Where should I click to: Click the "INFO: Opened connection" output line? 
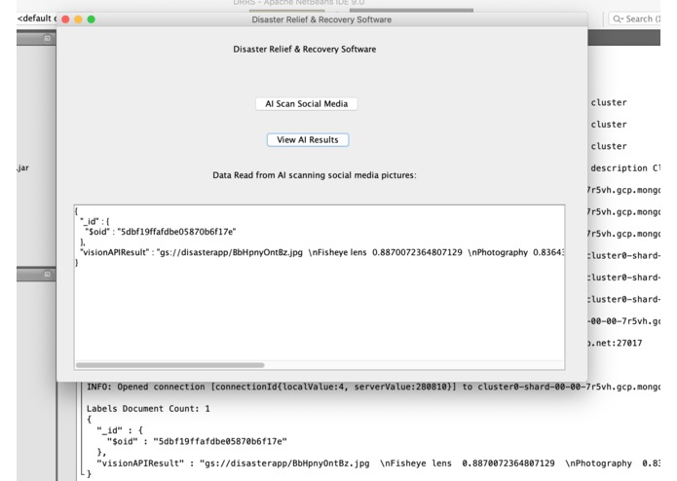(x=373, y=387)
